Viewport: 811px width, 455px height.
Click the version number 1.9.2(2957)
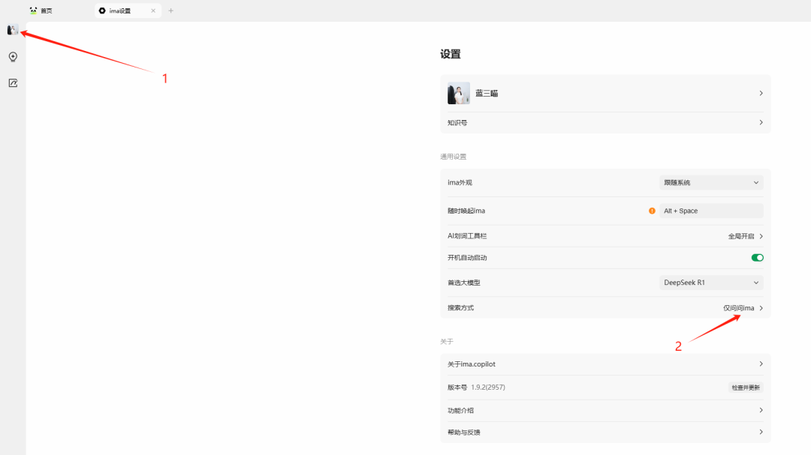pyautogui.click(x=488, y=388)
